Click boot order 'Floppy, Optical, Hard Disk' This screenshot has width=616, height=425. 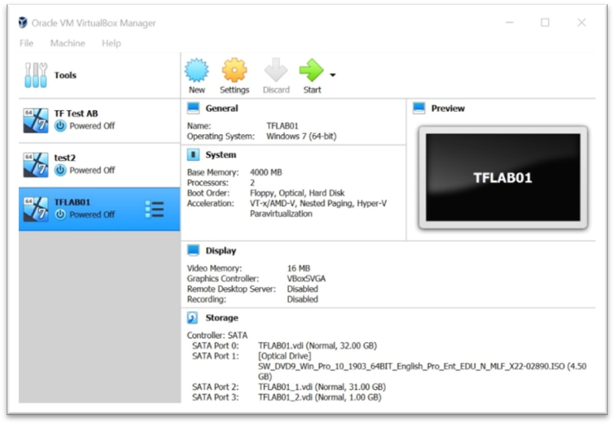297,193
